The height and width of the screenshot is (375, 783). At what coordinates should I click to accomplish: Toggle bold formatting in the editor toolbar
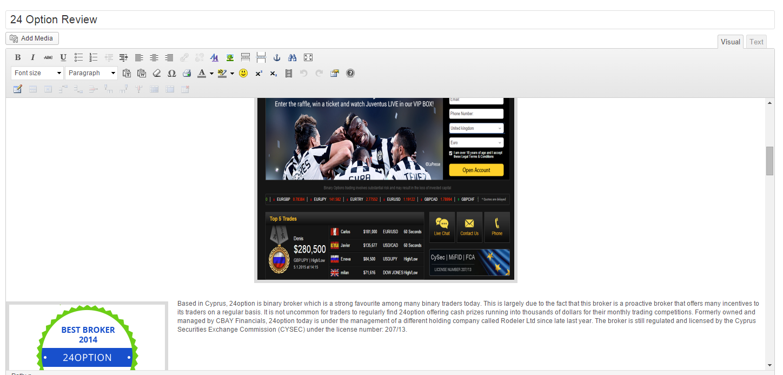point(18,57)
